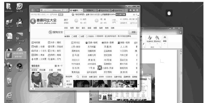Expand the 快速样式 dropdown arrow in Word
Viewport: 207px width, 103px height.
pyautogui.click(x=150, y=44)
